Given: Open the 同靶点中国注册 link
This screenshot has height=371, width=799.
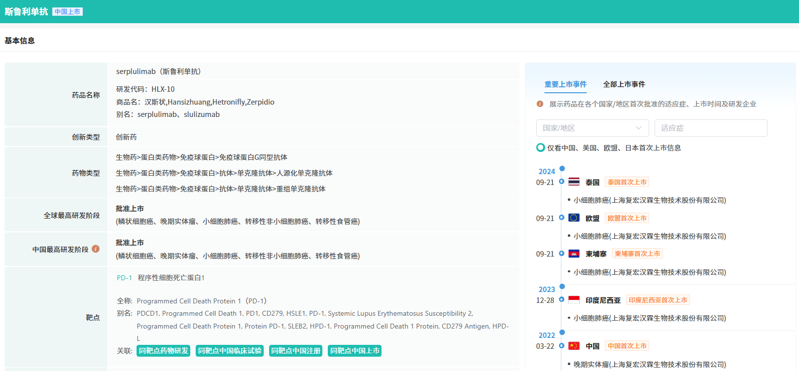Looking at the screenshot, I should pyautogui.click(x=296, y=351).
